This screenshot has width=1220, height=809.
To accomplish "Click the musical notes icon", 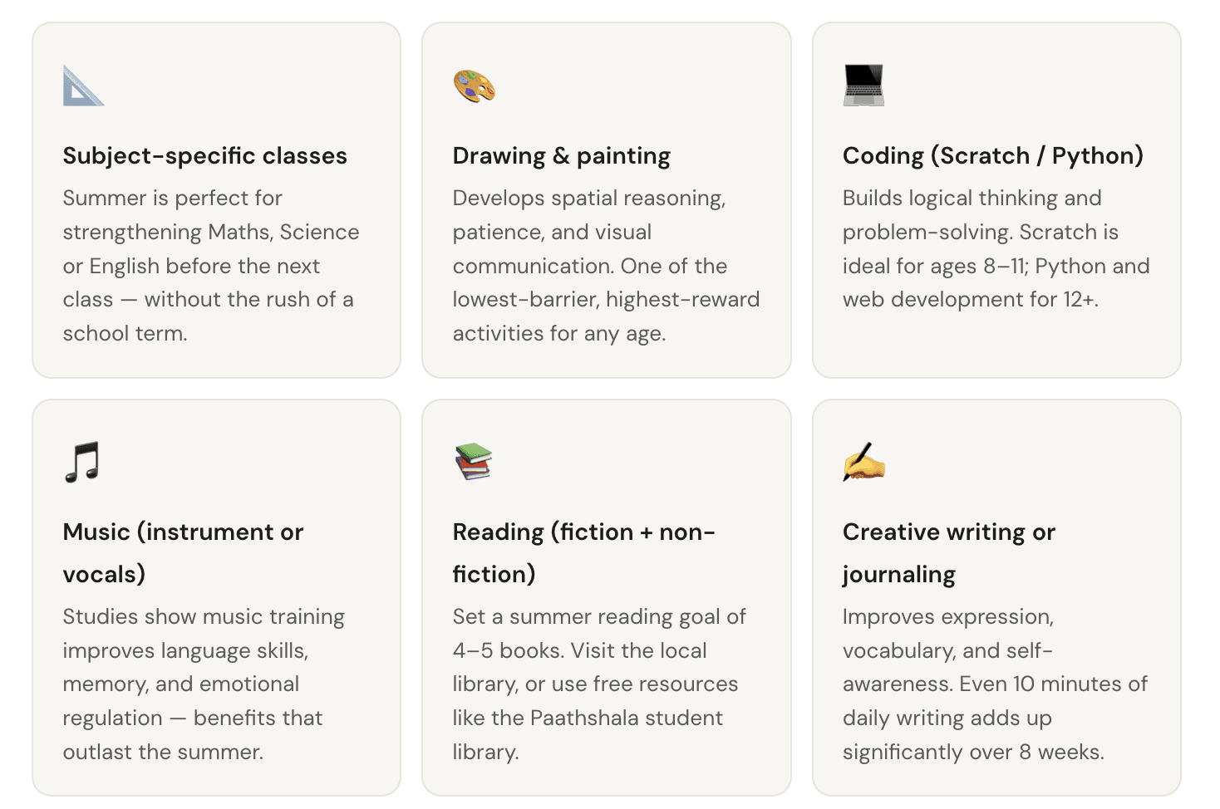I will 82,462.
